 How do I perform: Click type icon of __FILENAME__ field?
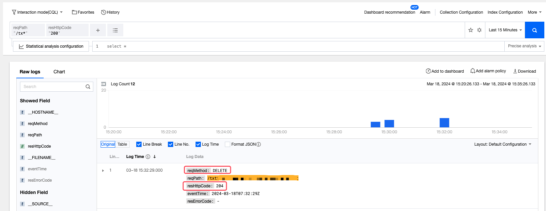tap(22, 158)
